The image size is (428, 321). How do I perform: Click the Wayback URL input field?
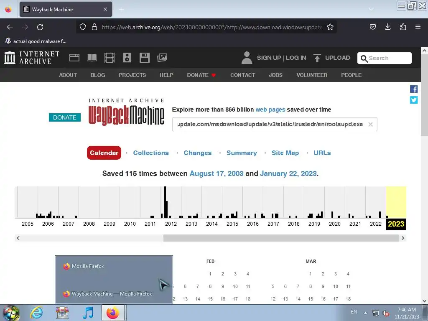(x=275, y=124)
